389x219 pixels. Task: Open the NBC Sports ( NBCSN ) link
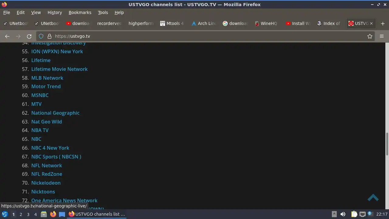[x=56, y=157]
